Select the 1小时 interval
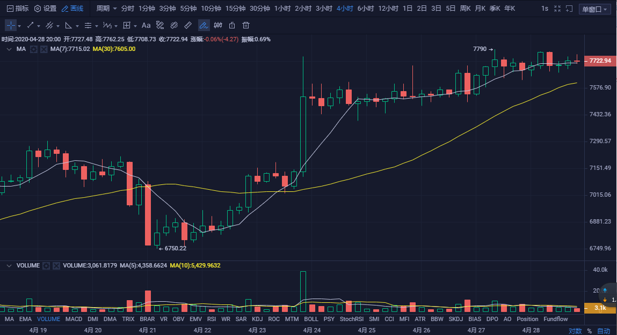 282,8
